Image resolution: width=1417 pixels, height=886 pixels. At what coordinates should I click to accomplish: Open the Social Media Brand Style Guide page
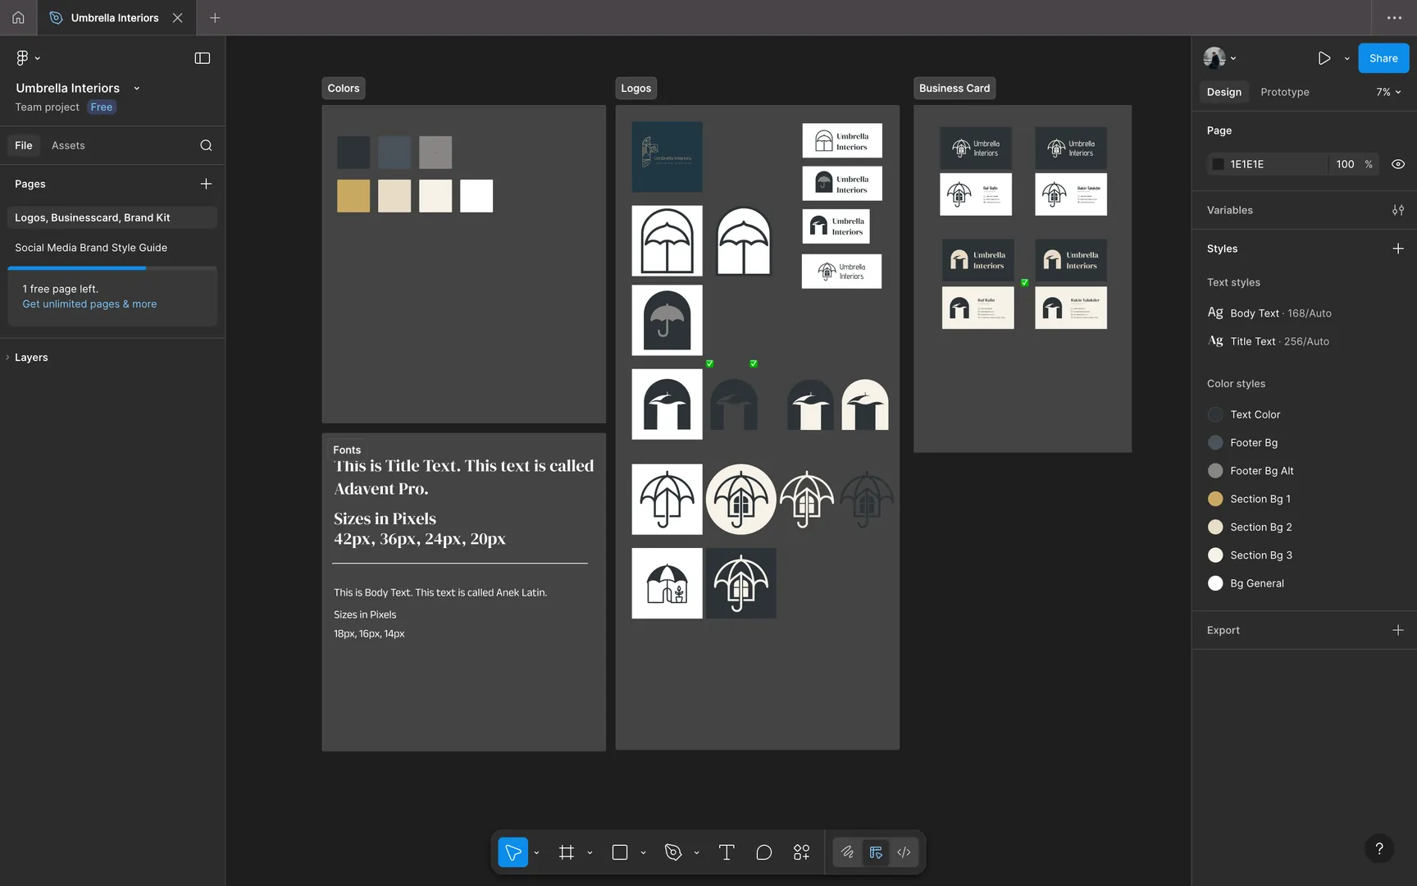pos(91,248)
